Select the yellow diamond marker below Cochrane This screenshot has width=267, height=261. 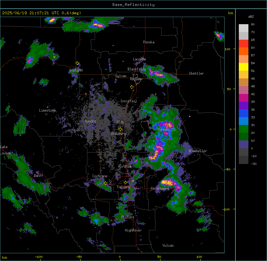(105, 183)
